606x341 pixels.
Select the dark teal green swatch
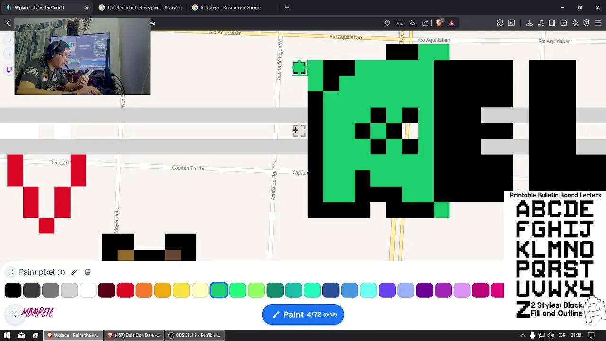pos(275,290)
